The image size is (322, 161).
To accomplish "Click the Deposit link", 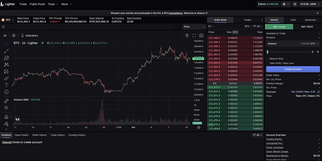I will 7,142.
